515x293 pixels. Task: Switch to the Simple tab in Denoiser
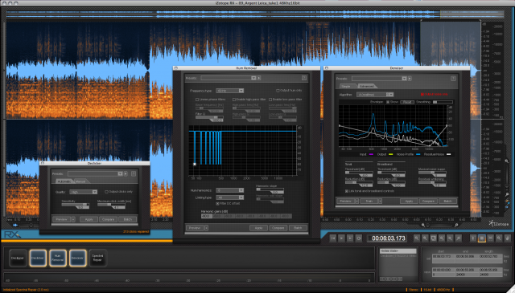coord(346,86)
